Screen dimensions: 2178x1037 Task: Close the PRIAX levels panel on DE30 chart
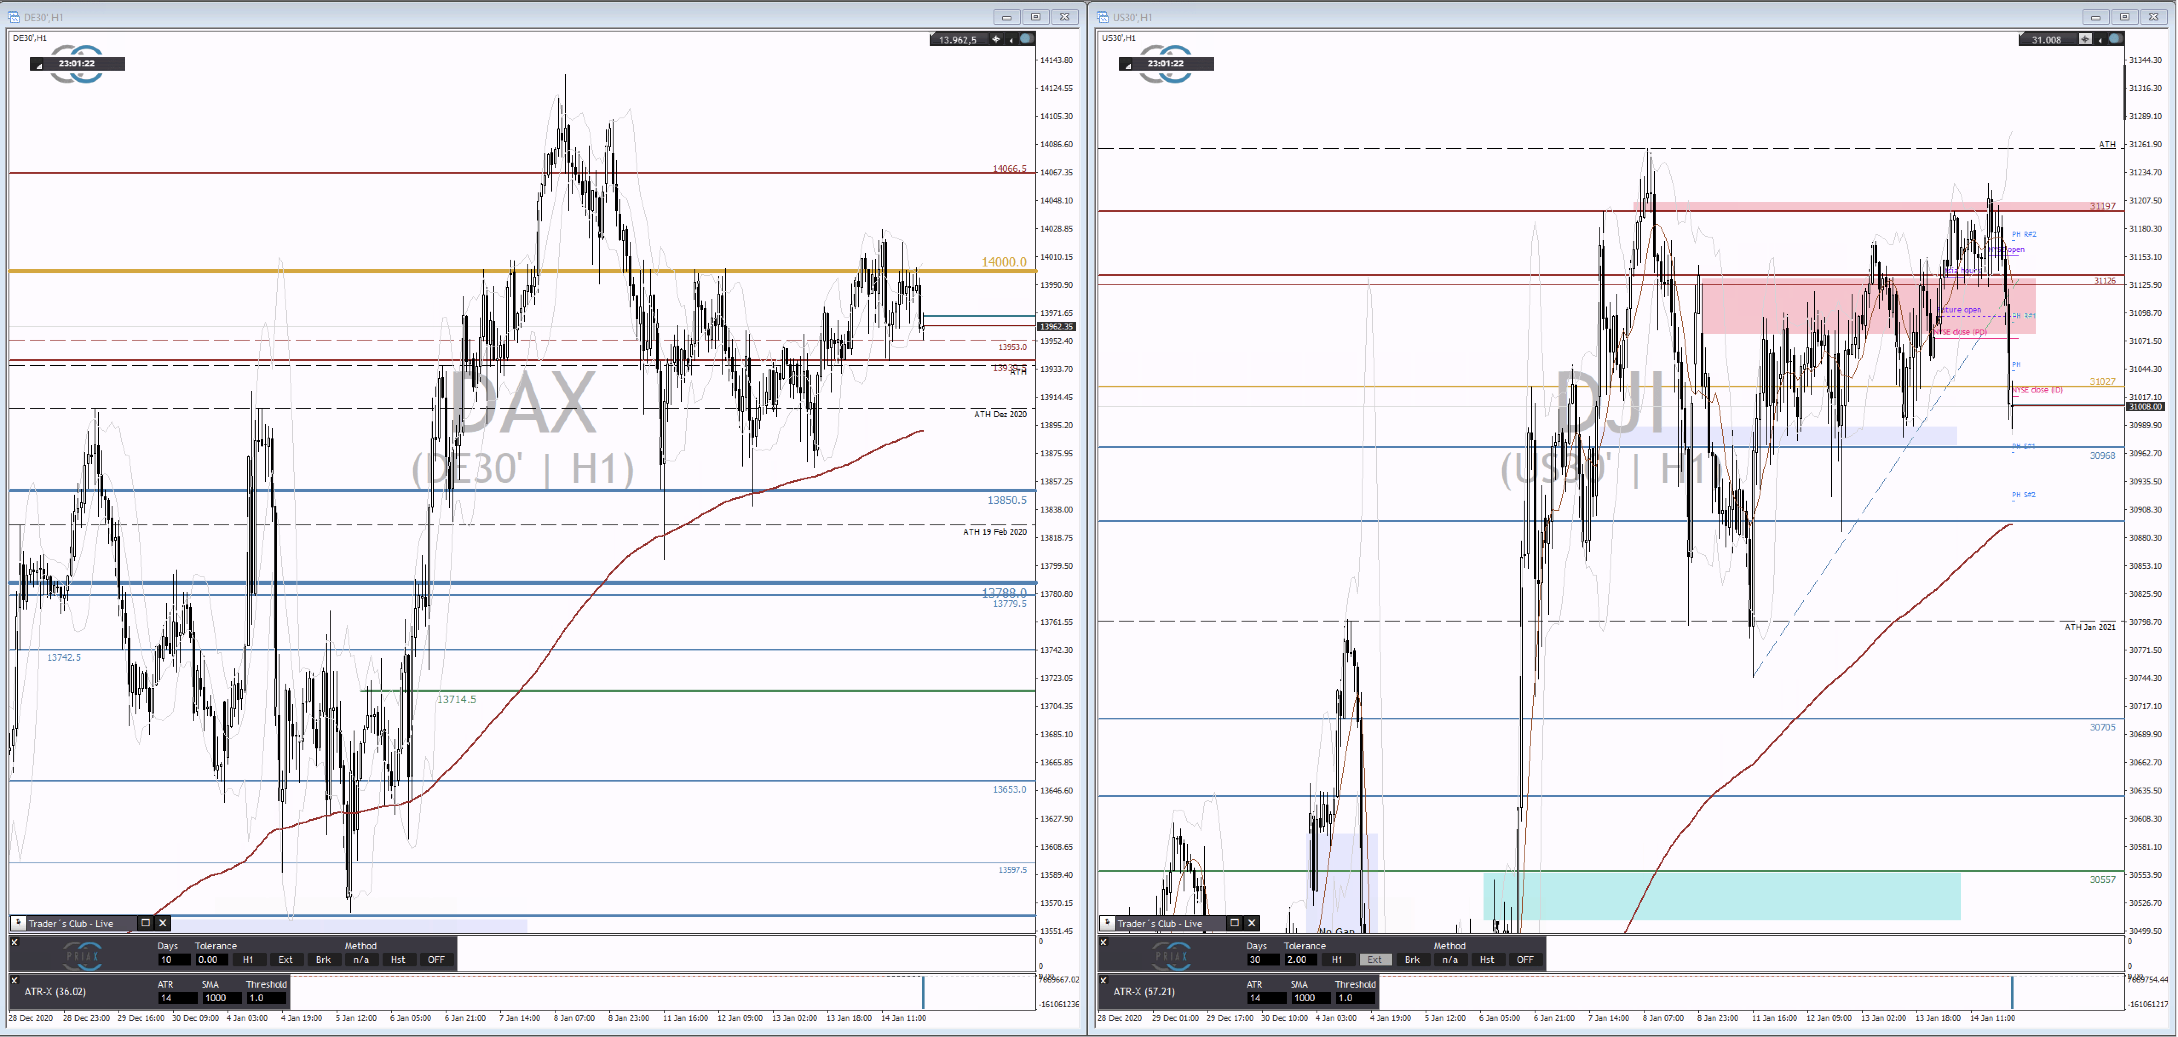coord(14,942)
